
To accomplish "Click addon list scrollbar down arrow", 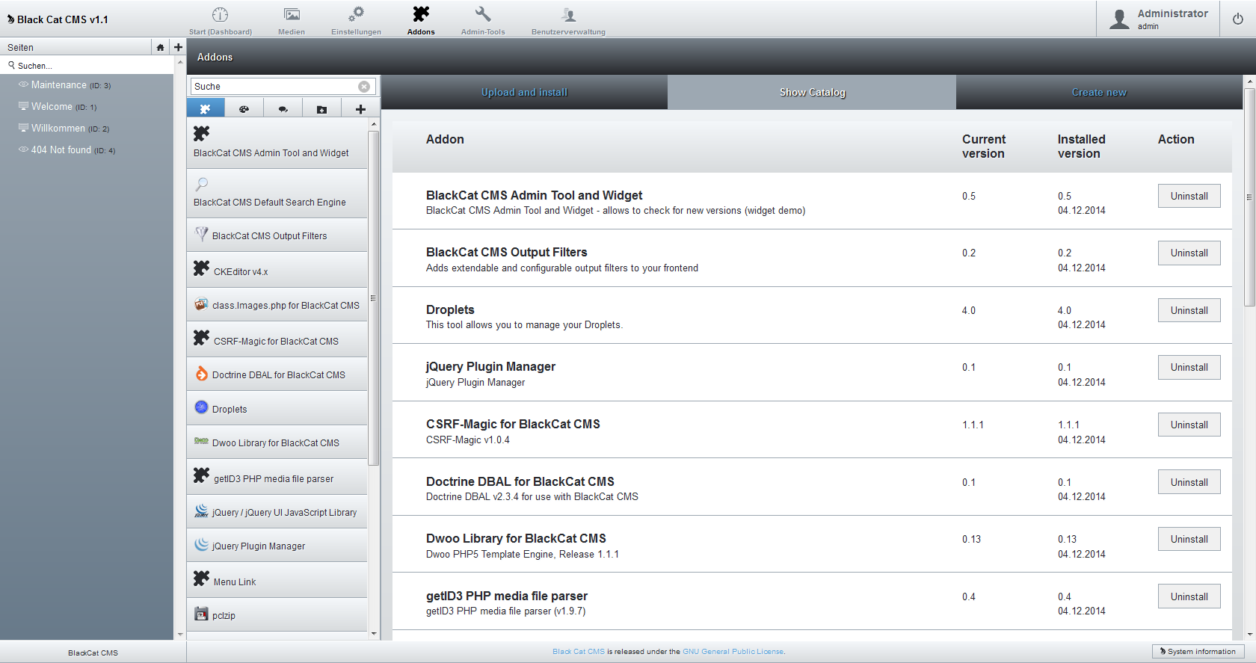I will pyautogui.click(x=374, y=634).
